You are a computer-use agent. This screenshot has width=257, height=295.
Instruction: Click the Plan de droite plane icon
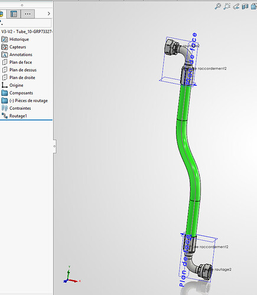click(x=5, y=78)
